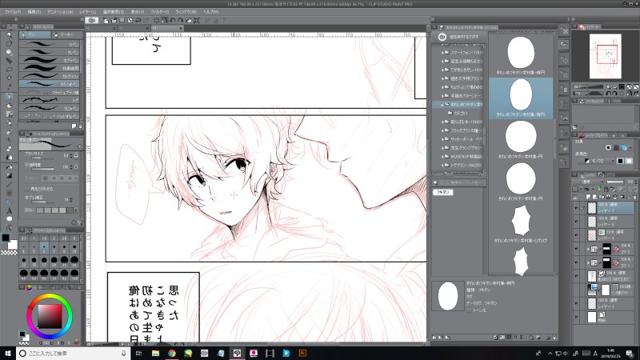
Task: Expand the コマ 1 layer folder
Action: point(588,262)
